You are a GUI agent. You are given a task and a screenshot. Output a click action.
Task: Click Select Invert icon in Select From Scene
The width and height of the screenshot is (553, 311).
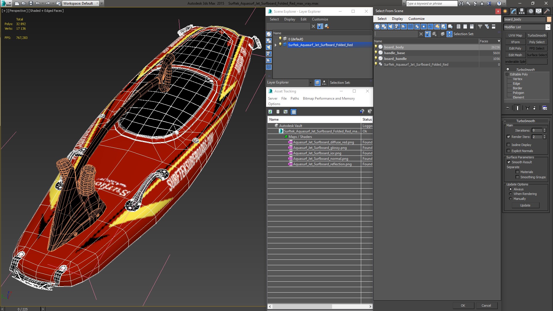click(x=472, y=26)
